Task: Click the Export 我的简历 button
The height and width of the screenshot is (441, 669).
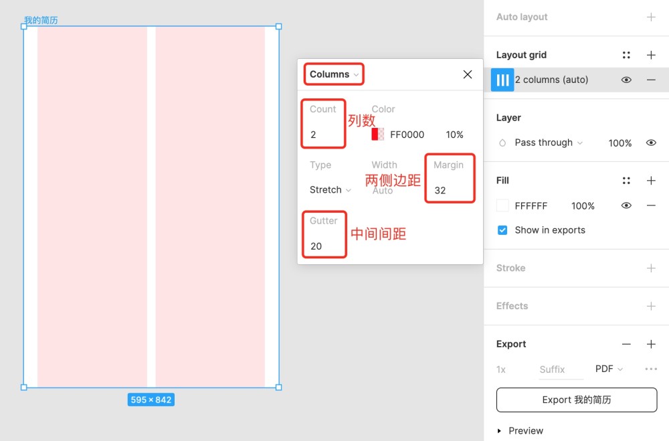Action: (x=577, y=400)
